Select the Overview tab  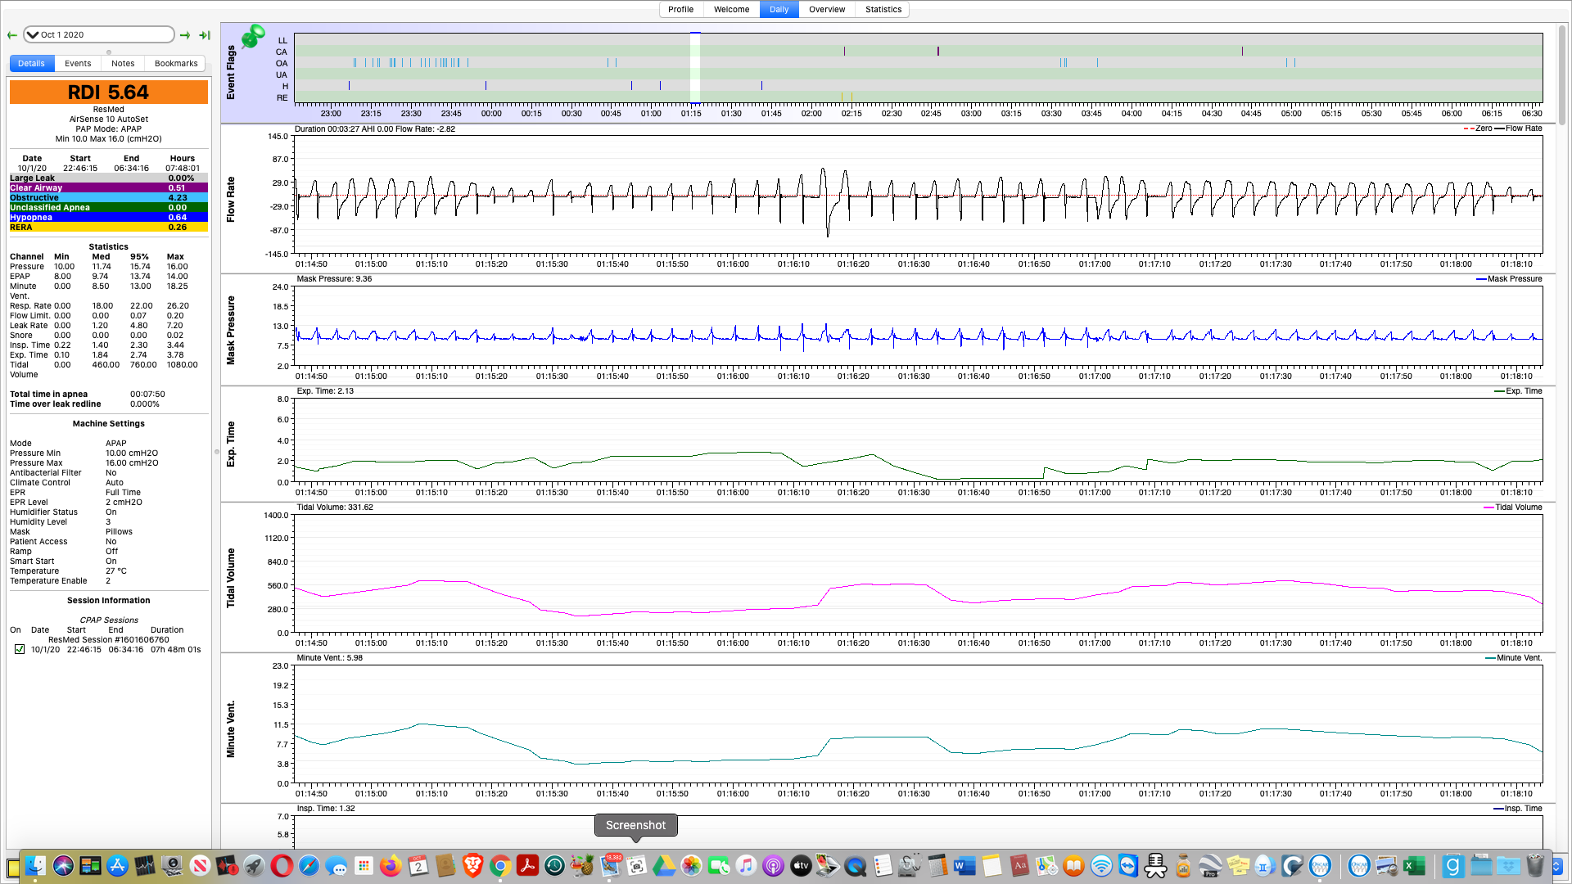tap(827, 9)
